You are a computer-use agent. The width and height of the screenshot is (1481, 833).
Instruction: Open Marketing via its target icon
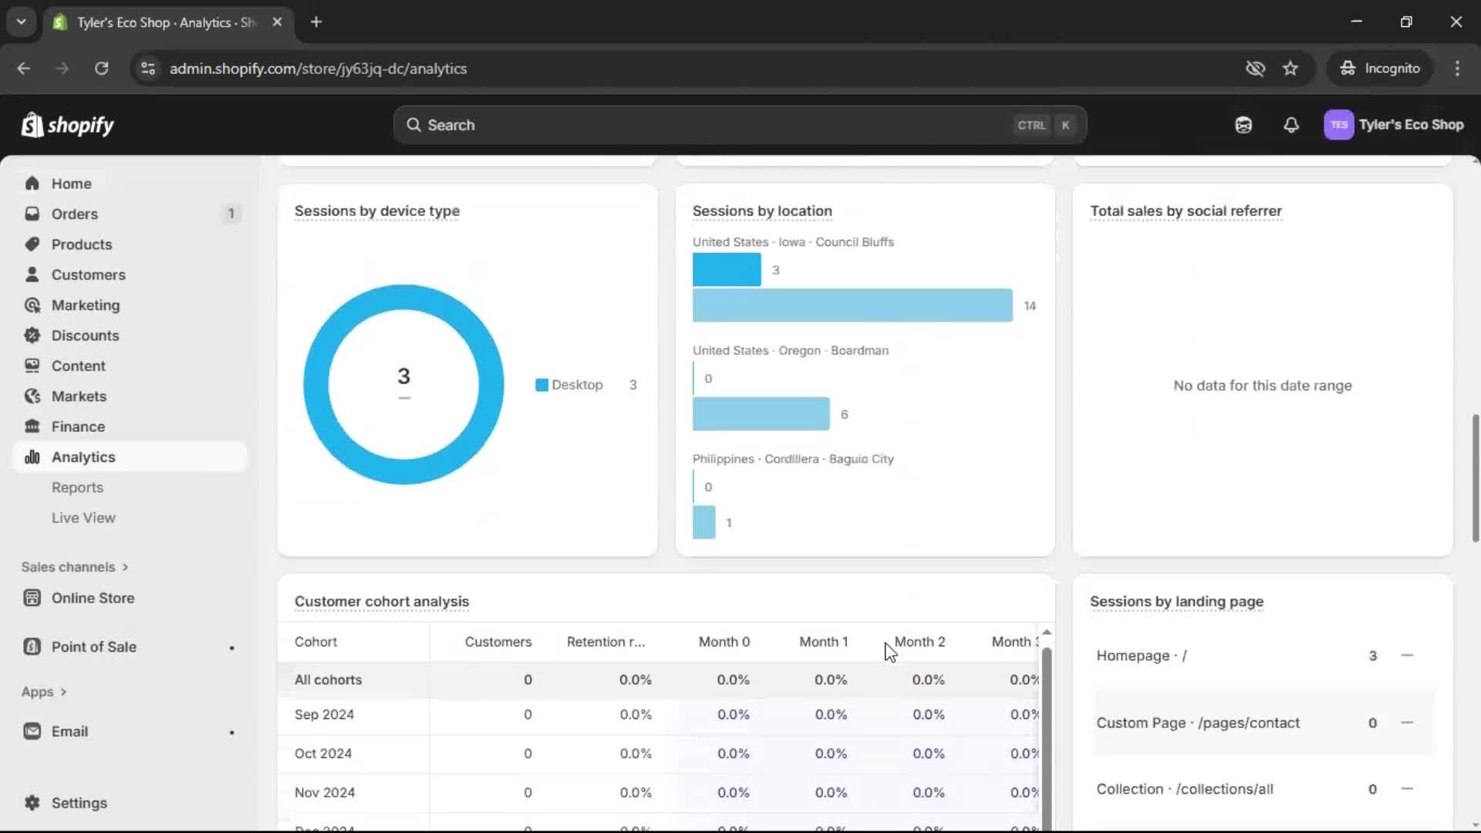[x=32, y=305]
